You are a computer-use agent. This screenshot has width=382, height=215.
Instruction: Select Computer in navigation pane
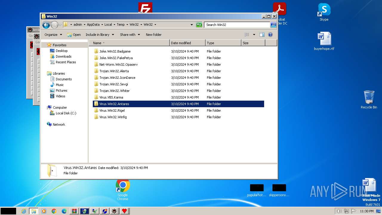pos(60,107)
